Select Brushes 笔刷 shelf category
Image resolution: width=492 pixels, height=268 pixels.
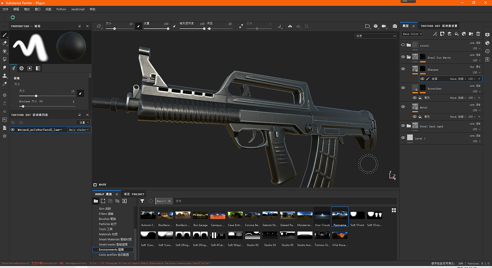tap(108, 219)
